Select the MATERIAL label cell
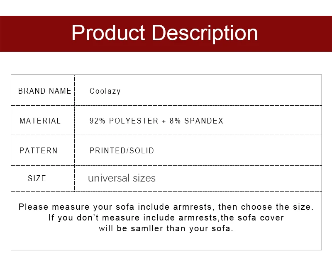 pyautogui.click(x=43, y=120)
